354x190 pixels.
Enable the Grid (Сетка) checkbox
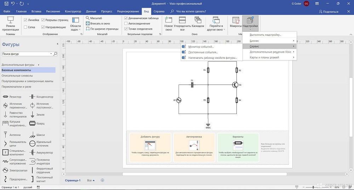[x=25, y=27]
